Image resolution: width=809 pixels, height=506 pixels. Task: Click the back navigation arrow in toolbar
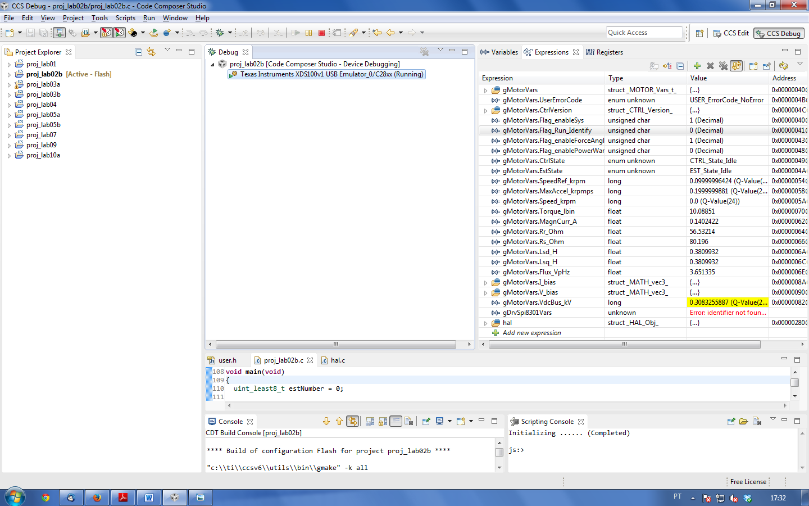[390, 33]
